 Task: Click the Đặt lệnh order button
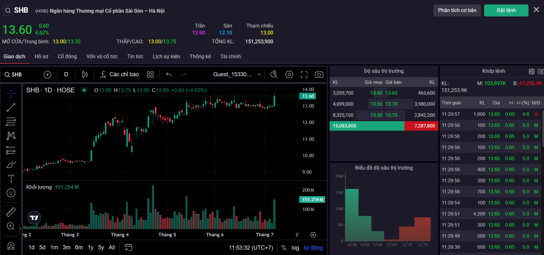tap(506, 10)
